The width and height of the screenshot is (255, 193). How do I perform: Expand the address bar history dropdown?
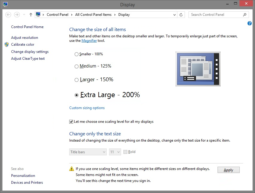click(x=175, y=15)
